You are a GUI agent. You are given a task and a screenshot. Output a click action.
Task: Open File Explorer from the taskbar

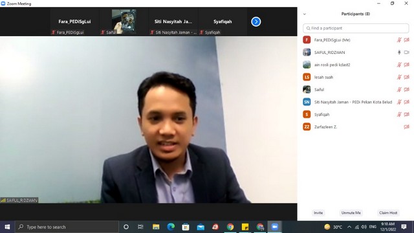(156, 227)
